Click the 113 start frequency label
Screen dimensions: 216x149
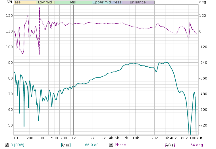pyautogui.click(x=14, y=138)
